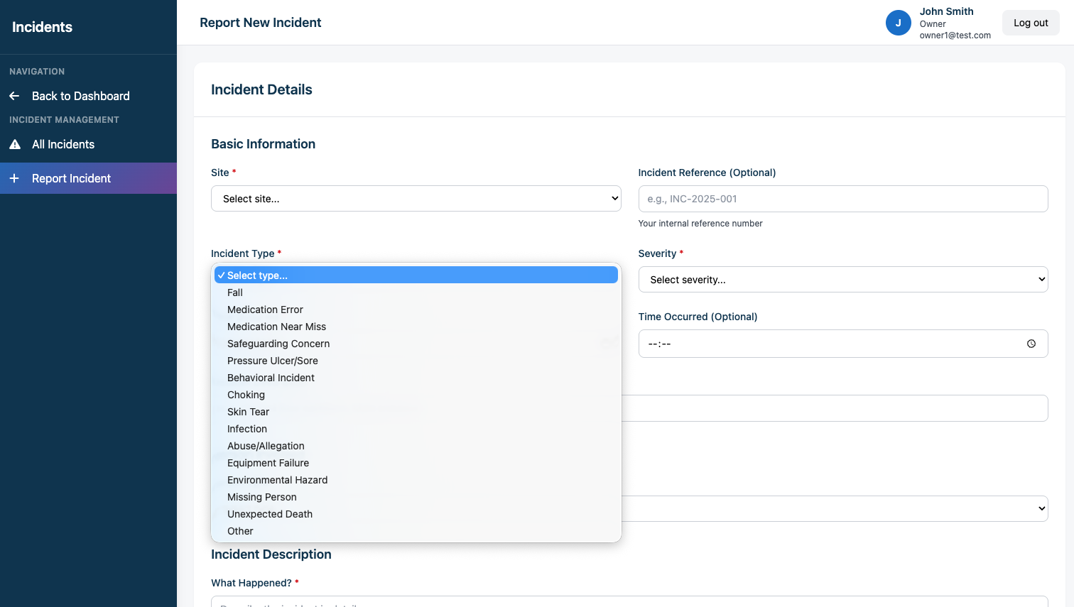Screen dimensions: 1074x607
Task: Pick Missing Person incident type
Action: 262,497
